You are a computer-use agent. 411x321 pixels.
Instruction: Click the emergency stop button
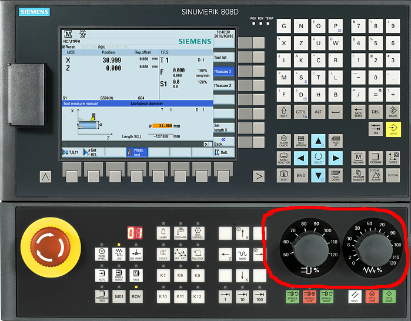51,247
